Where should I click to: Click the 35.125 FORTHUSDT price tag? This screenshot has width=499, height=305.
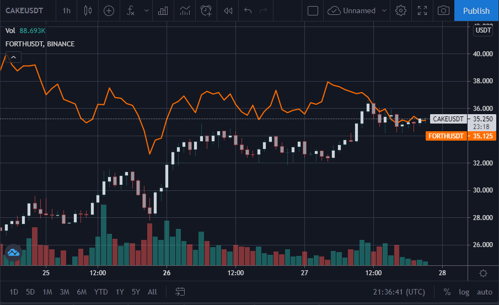(x=482, y=136)
